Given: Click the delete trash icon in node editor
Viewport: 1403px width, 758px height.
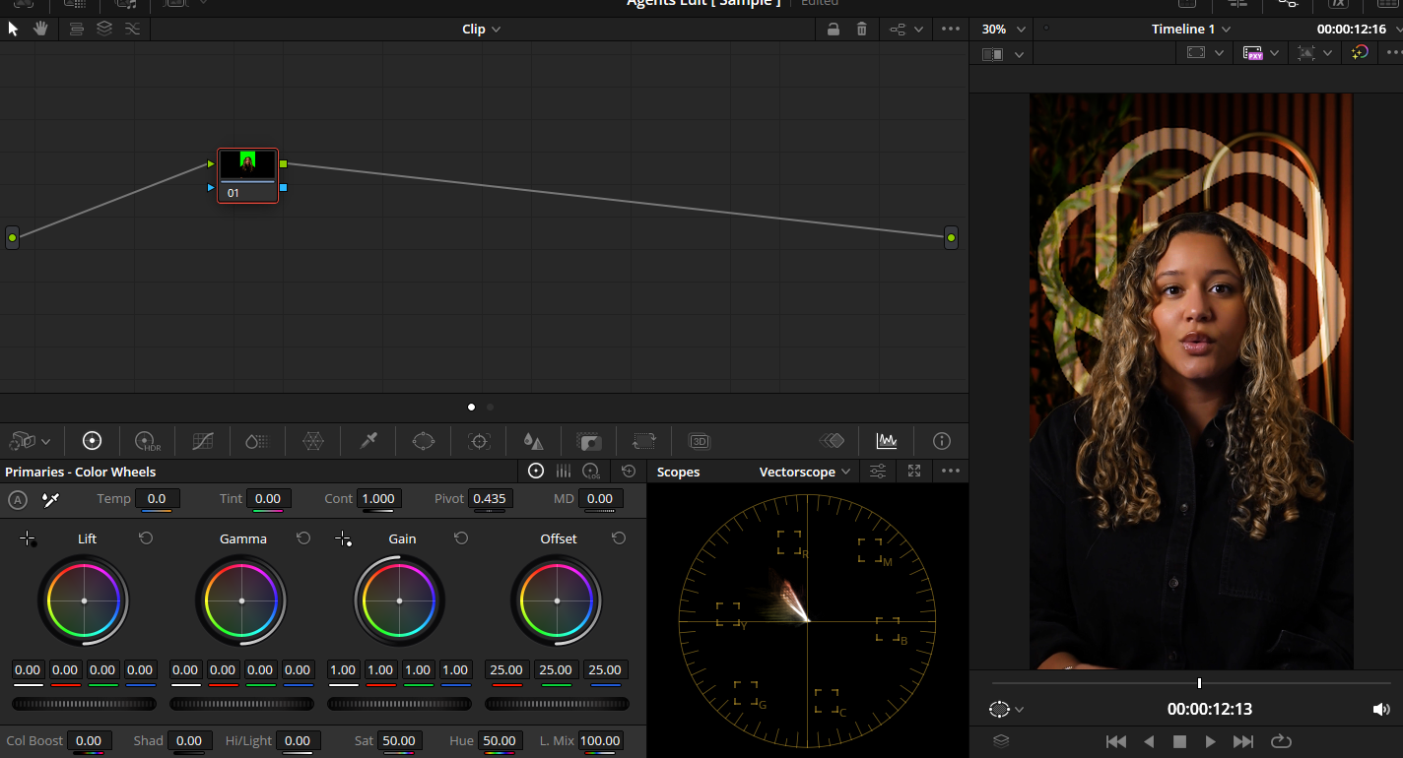Looking at the screenshot, I should click(862, 29).
